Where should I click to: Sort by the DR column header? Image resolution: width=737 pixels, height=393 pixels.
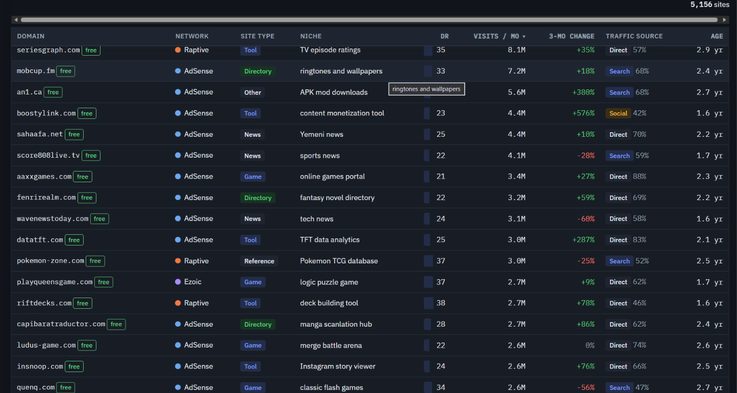[x=445, y=36]
